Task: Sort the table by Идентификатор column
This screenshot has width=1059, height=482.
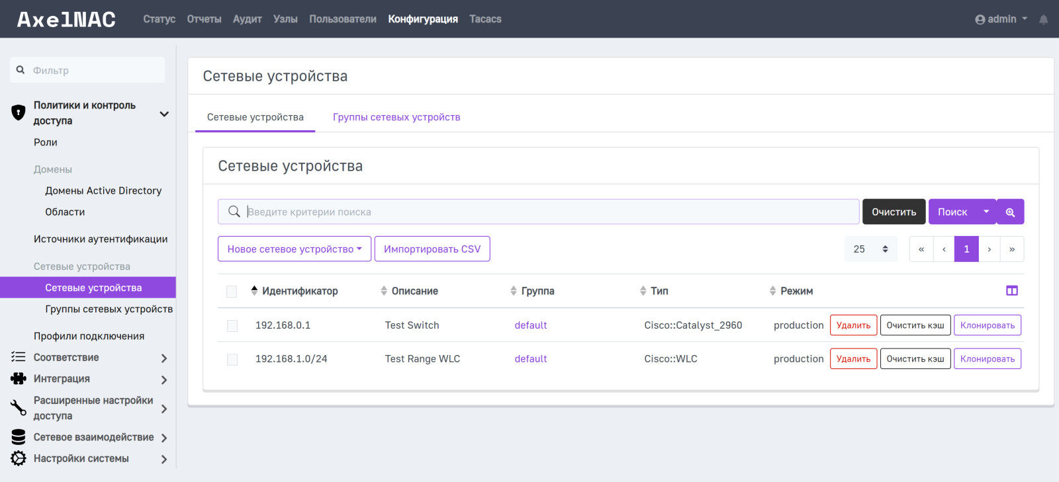Action: coord(299,291)
